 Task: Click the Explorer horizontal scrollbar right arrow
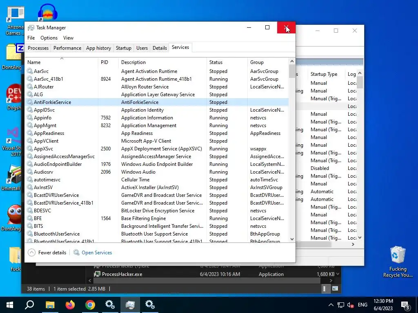331,280
